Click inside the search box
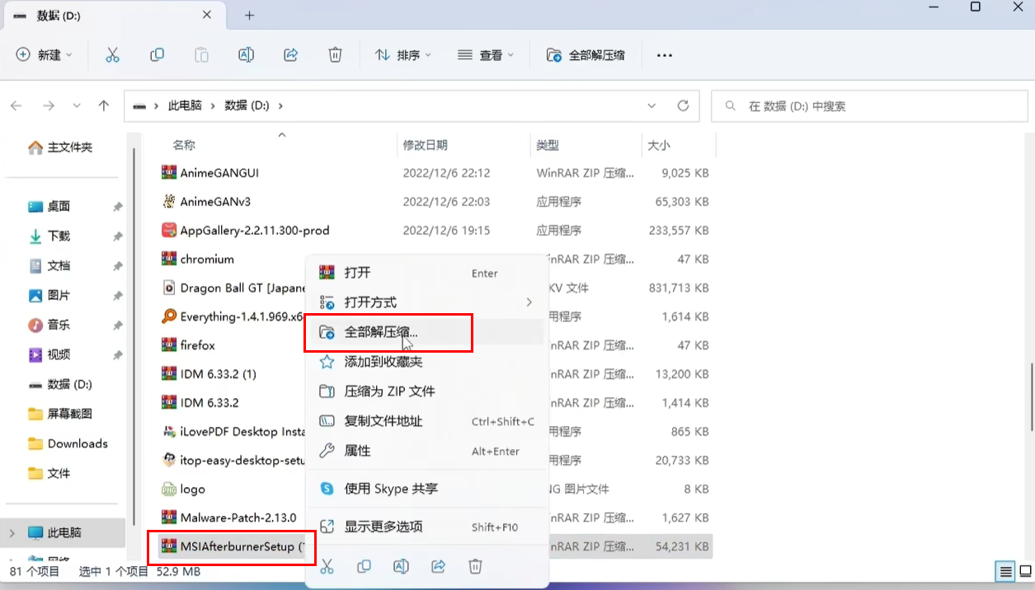1035x590 pixels. point(866,105)
